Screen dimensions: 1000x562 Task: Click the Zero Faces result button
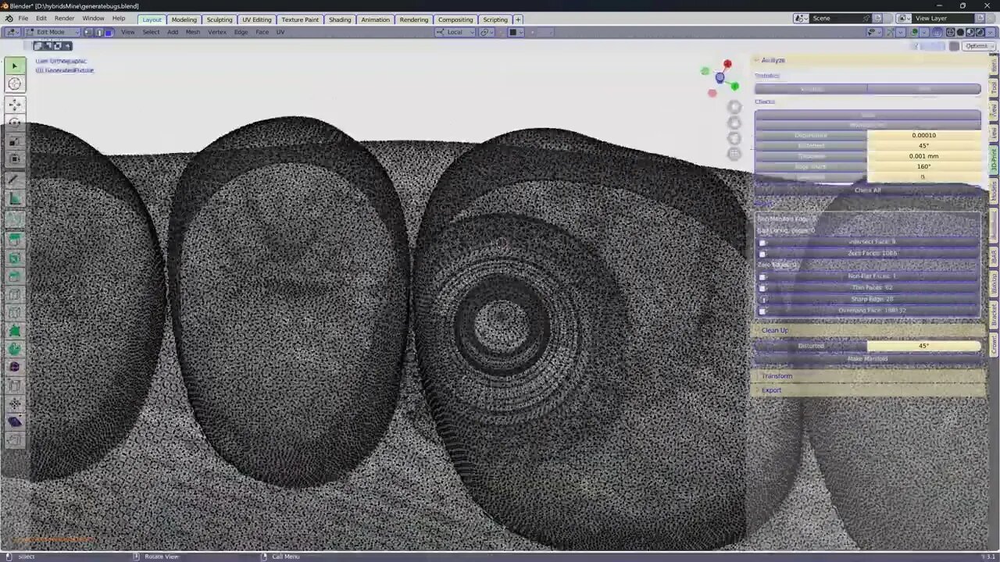click(873, 254)
